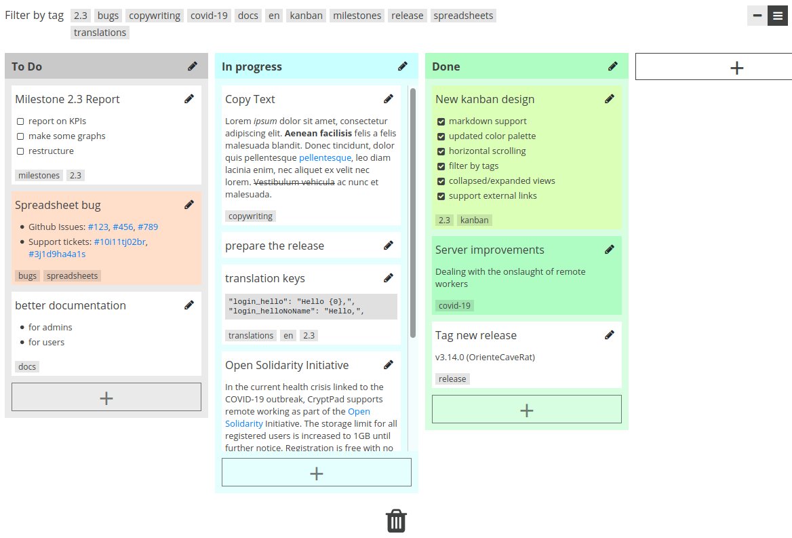Edit the In progress column header
Viewport: 792px width, 538px height.
[403, 66]
